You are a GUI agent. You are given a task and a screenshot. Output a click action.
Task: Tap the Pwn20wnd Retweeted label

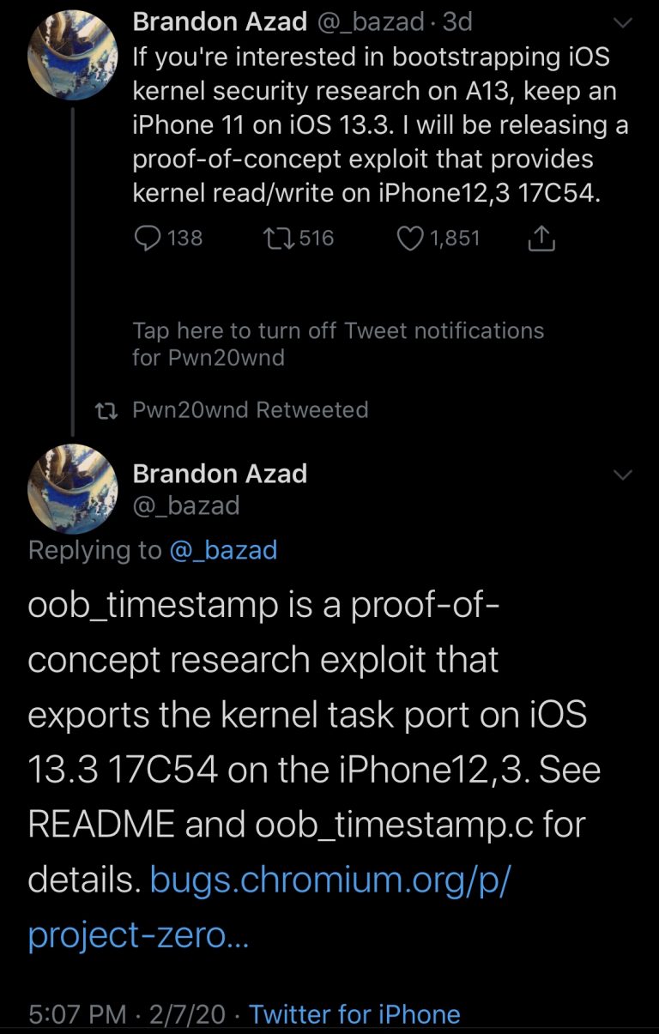[251, 410]
